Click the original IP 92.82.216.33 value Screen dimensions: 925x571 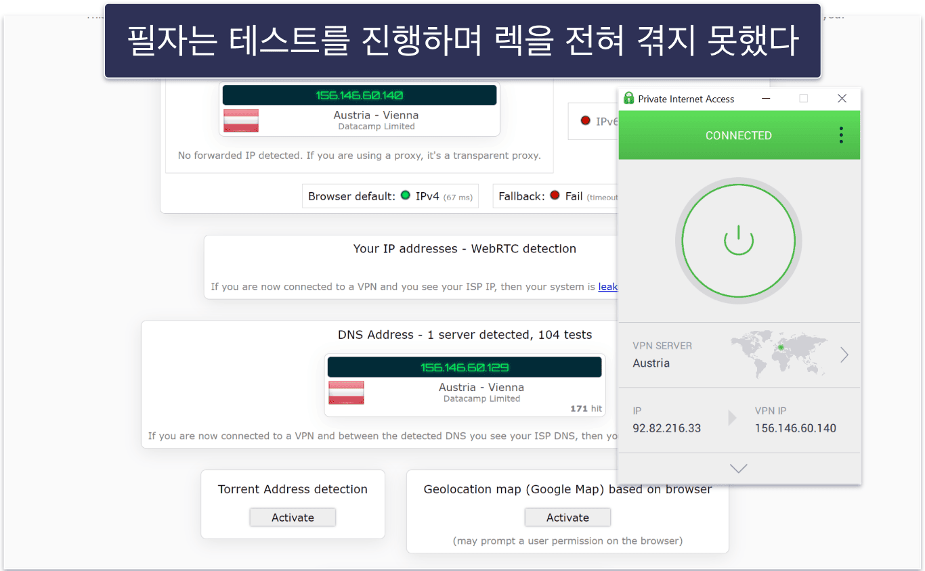pyautogui.click(x=667, y=428)
